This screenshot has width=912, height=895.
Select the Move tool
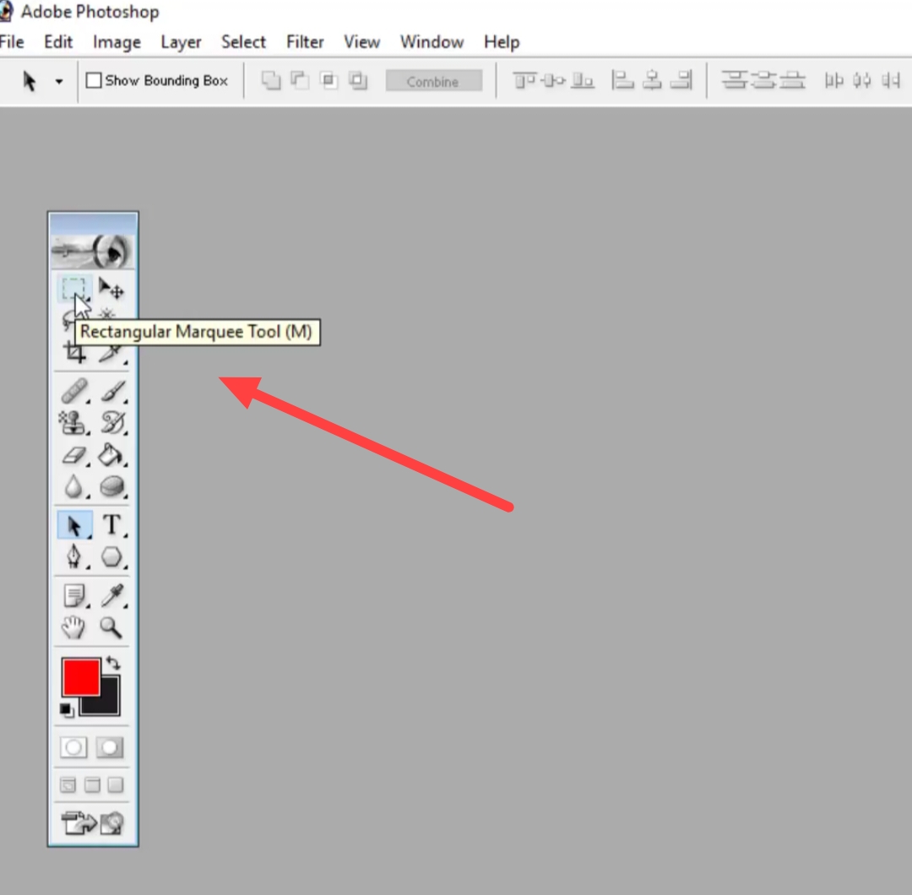tap(111, 289)
